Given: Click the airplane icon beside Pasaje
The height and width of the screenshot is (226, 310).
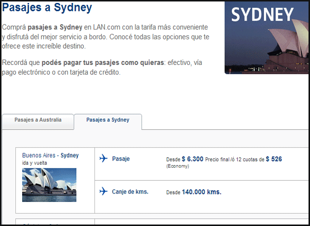Looking at the screenshot, I should point(103,159).
